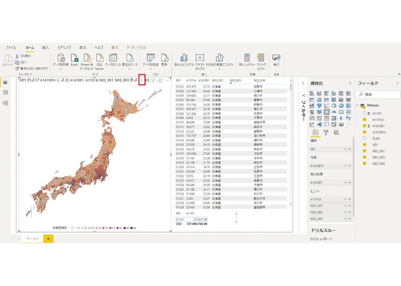
Task: Open dropdown chevron on KEY location well
Action: pyautogui.click(x=345, y=149)
